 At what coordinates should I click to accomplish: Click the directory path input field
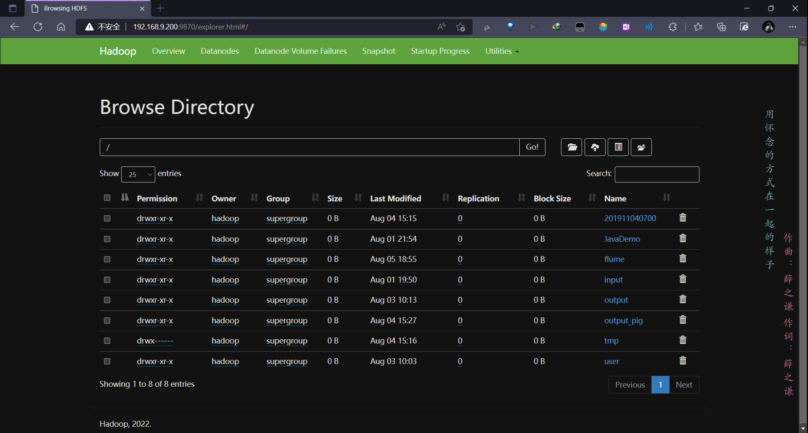point(310,147)
